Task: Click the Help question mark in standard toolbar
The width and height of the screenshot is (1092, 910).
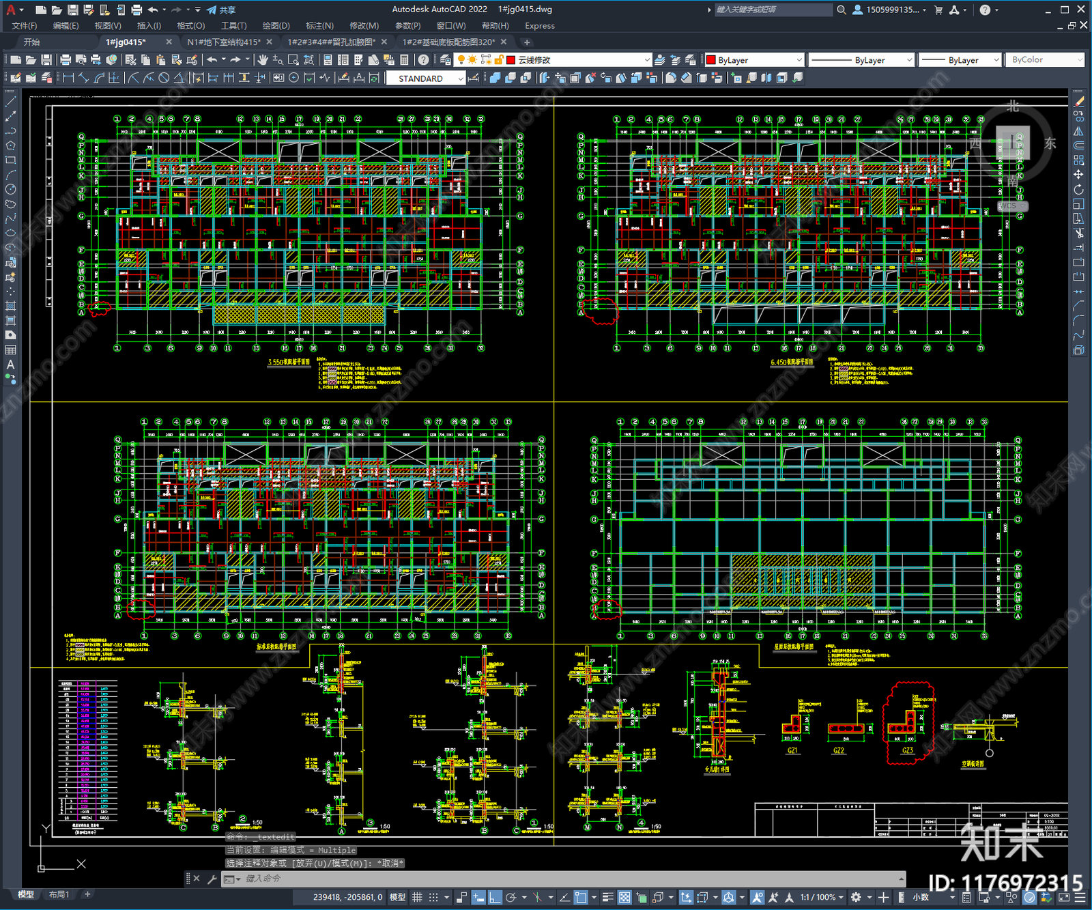Action: [424, 60]
